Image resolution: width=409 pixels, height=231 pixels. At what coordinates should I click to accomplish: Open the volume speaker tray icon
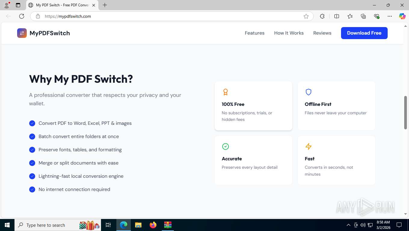pos(363,225)
